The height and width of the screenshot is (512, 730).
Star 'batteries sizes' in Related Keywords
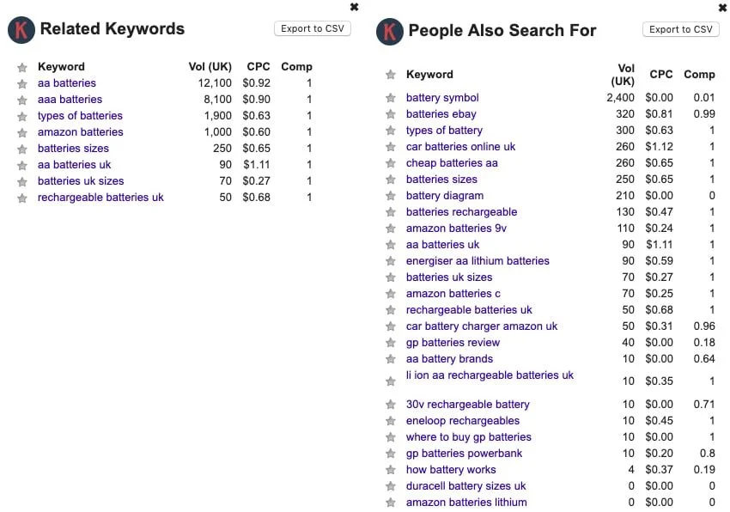pos(21,149)
